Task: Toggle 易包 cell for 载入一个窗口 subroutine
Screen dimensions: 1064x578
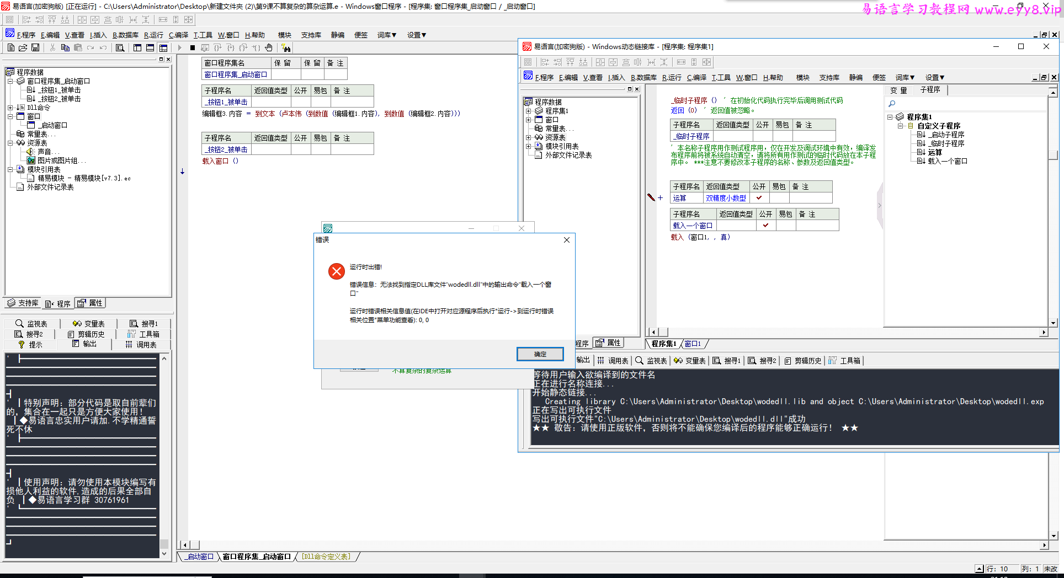Action: pyautogui.click(x=786, y=226)
